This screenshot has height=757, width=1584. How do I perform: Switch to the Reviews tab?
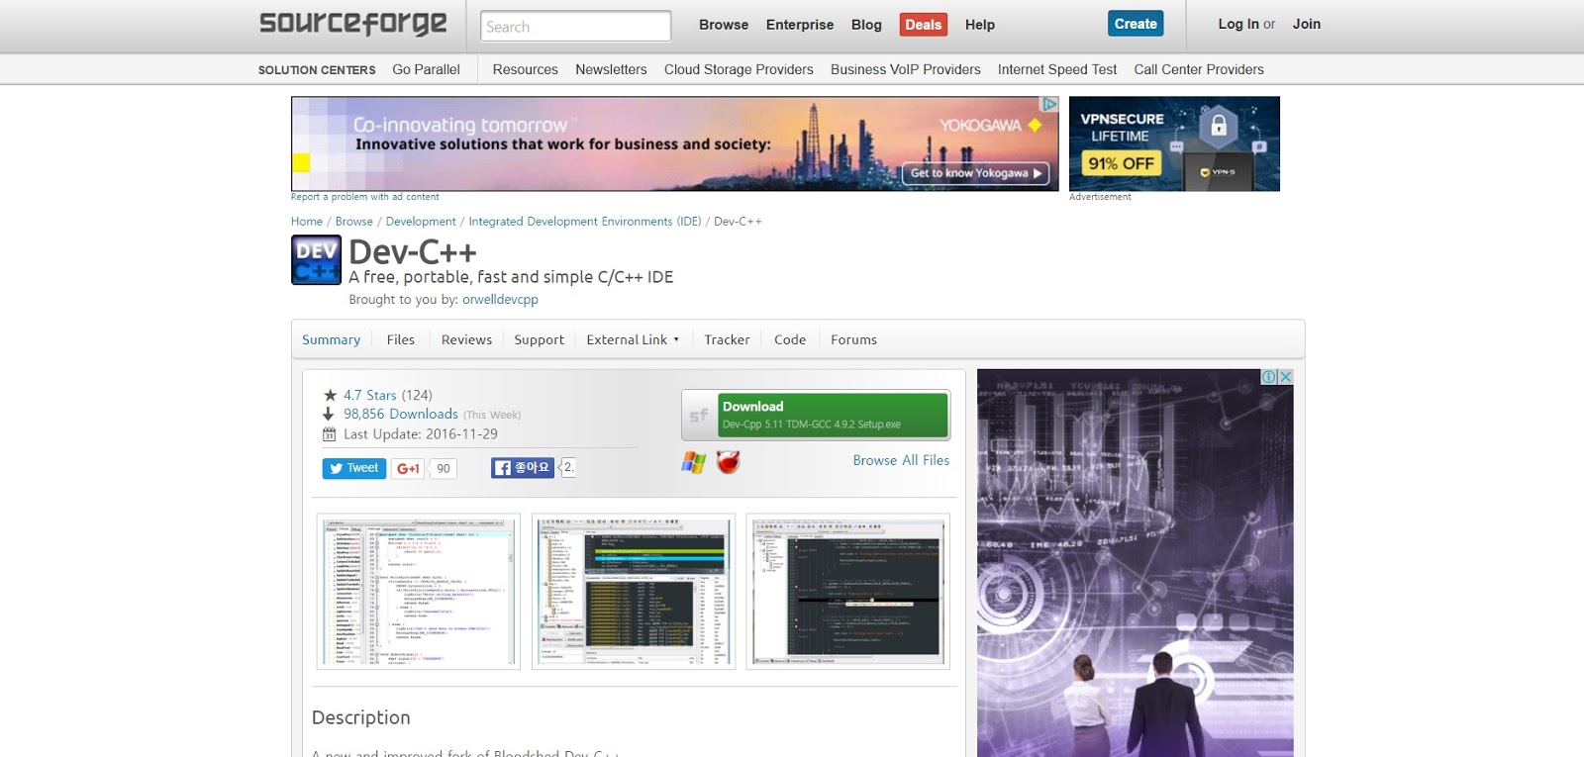point(466,339)
